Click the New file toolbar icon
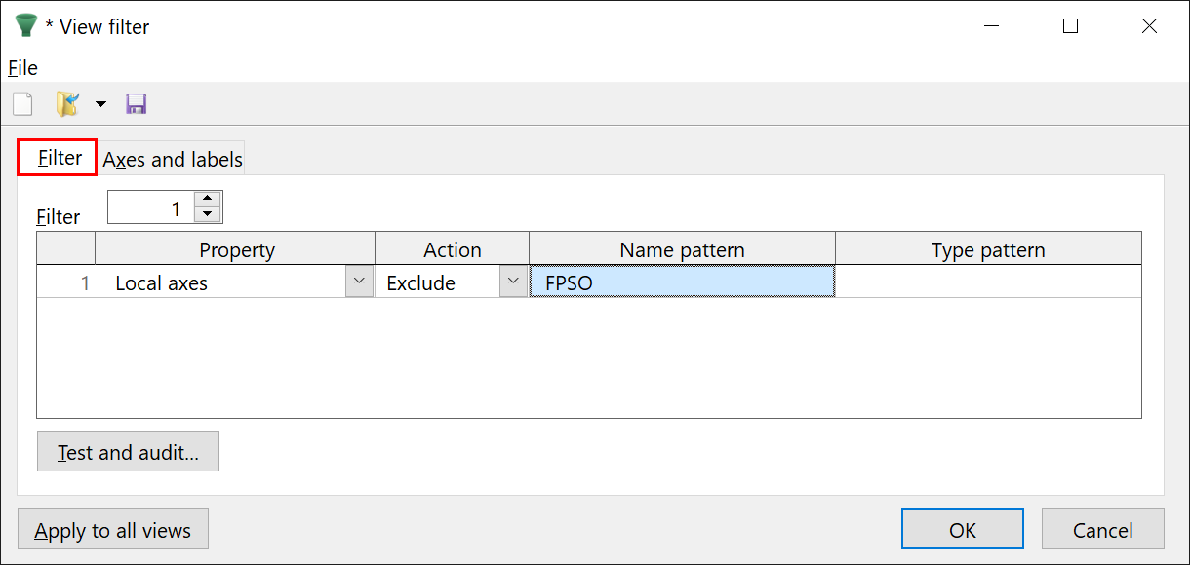Viewport: 1190px width, 565px height. [21, 103]
